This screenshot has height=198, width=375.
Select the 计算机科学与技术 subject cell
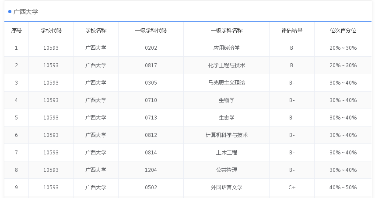(x=226, y=135)
